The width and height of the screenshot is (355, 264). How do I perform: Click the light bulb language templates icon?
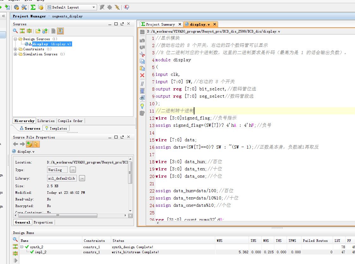(142, 106)
